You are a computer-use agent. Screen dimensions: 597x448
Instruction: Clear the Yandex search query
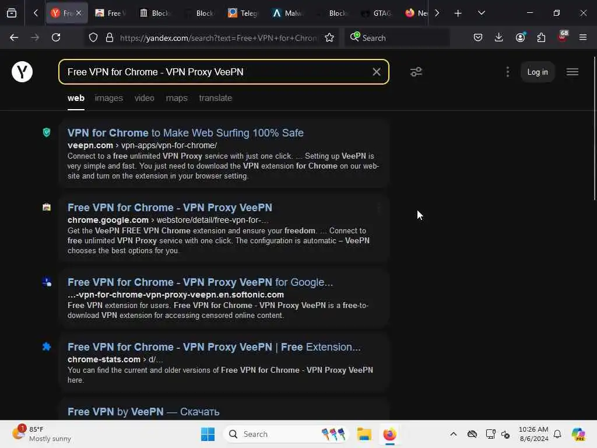pyautogui.click(x=377, y=72)
